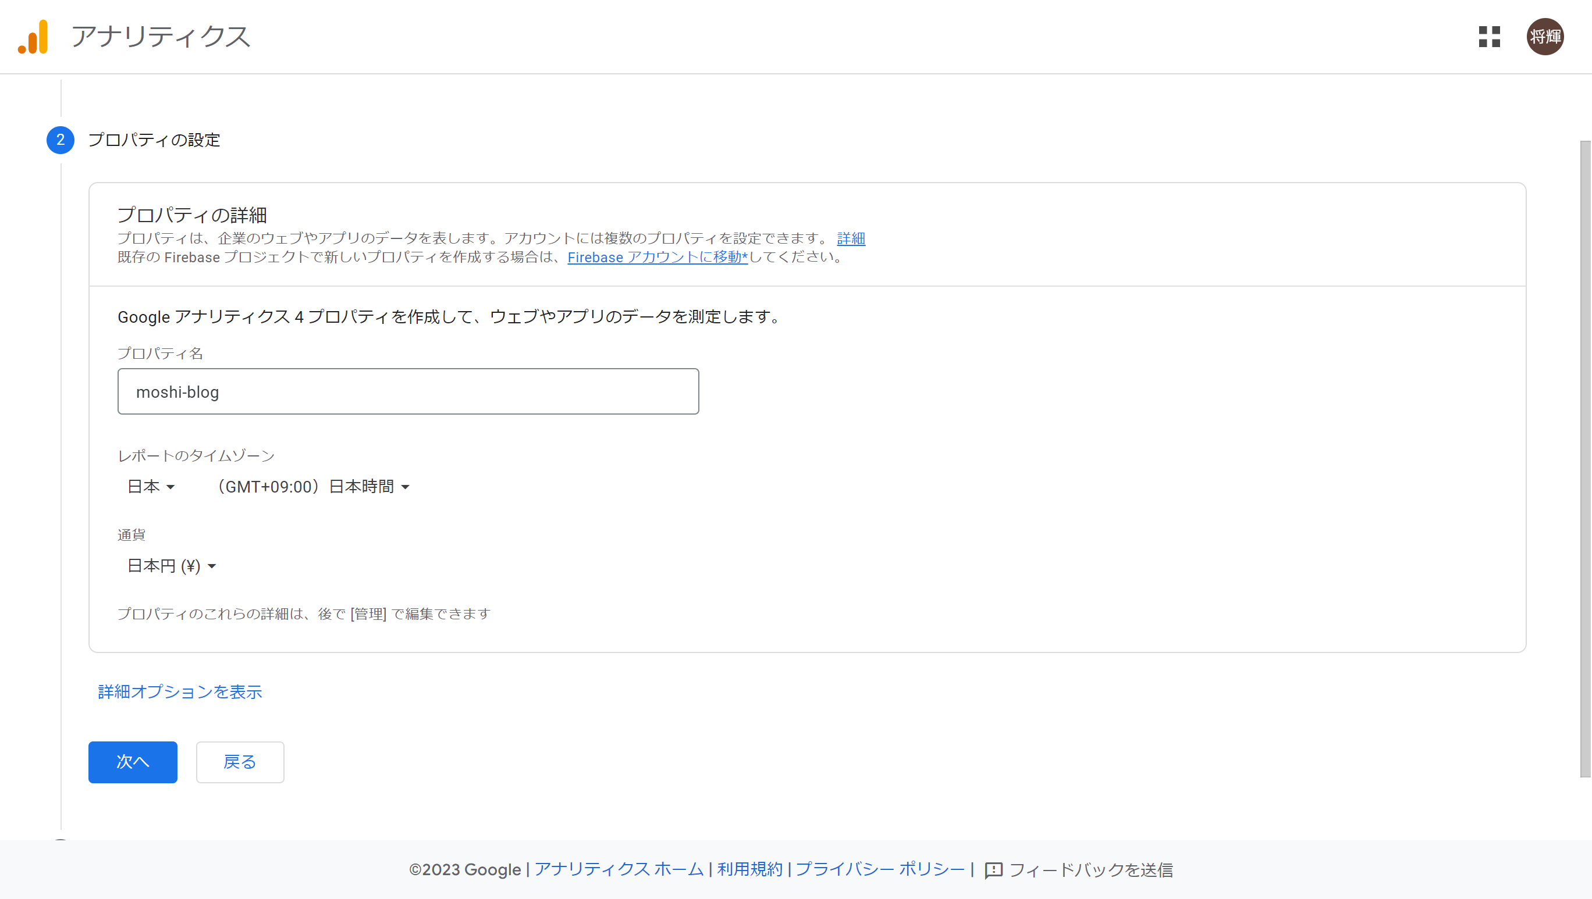The height and width of the screenshot is (899, 1592).
Task: Open the 詳細 help link
Action: (x=850, y=238)
